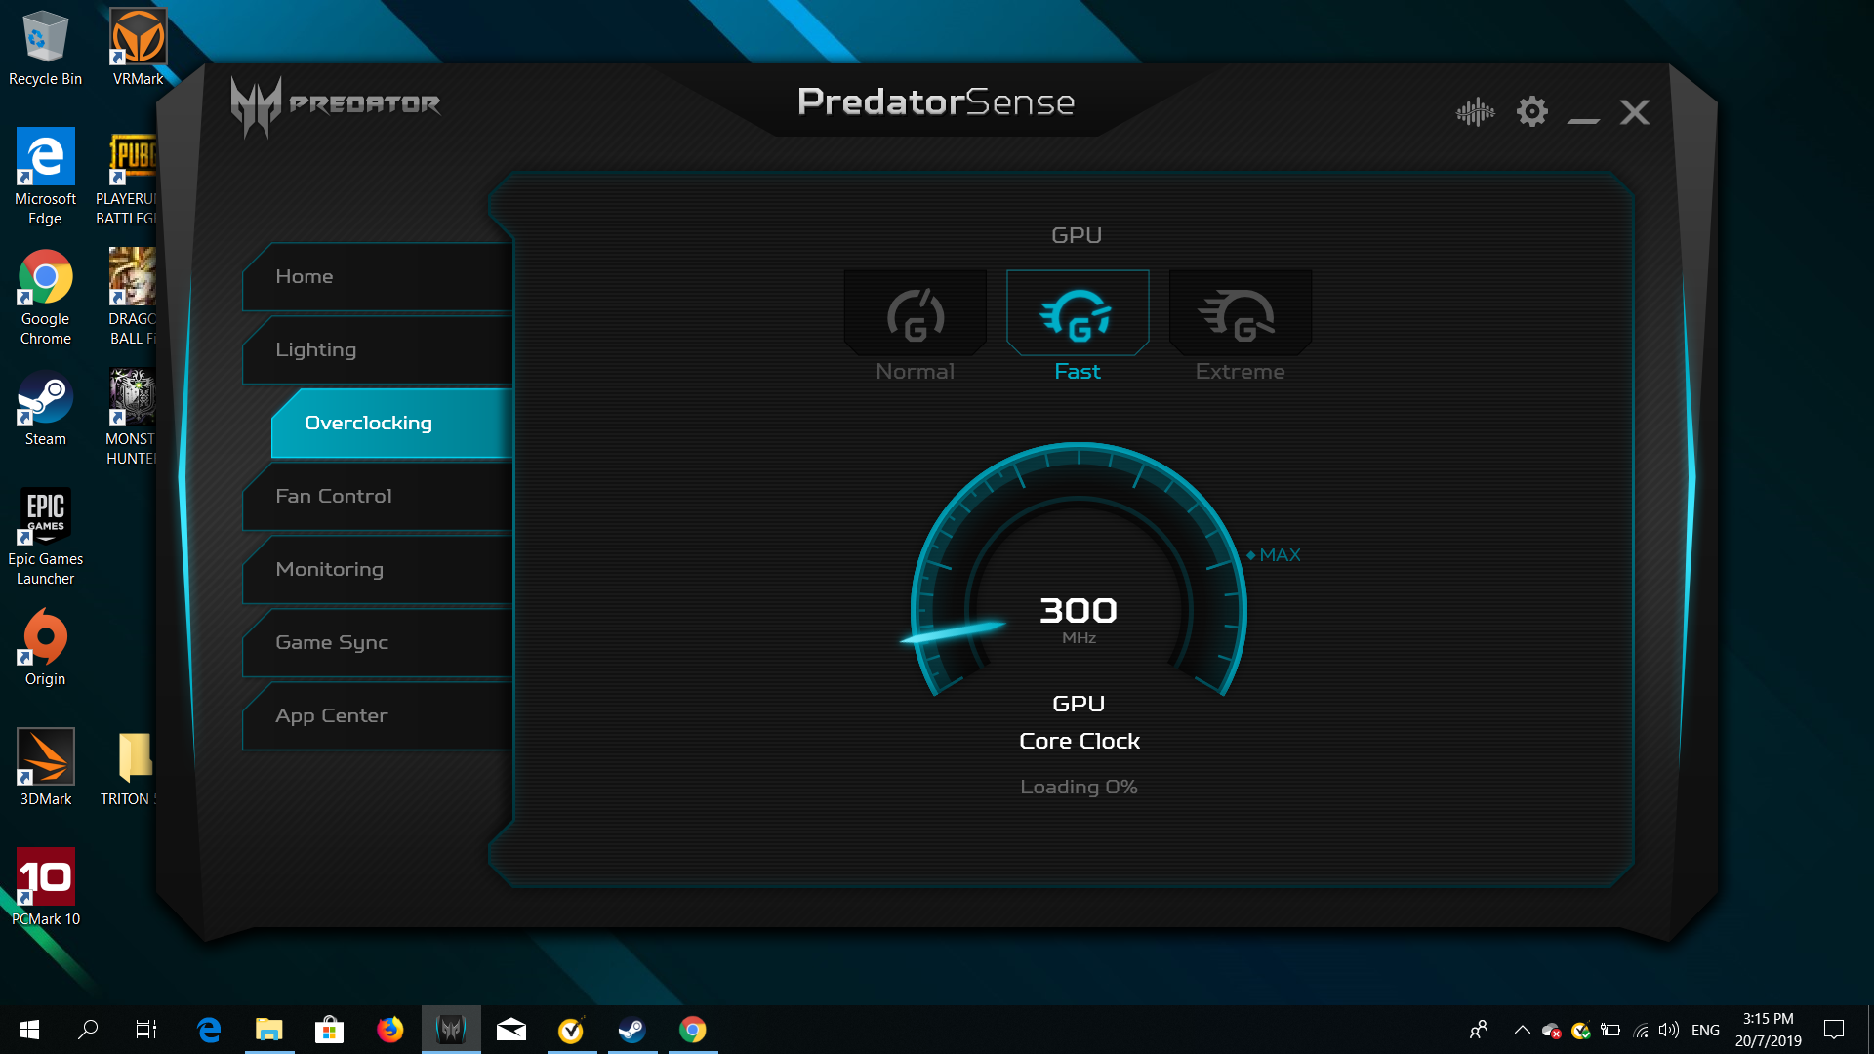Screen dimensions: 1874x1054
Task: Open the People icon in system tray
Action: (x=1479, y=1030)
